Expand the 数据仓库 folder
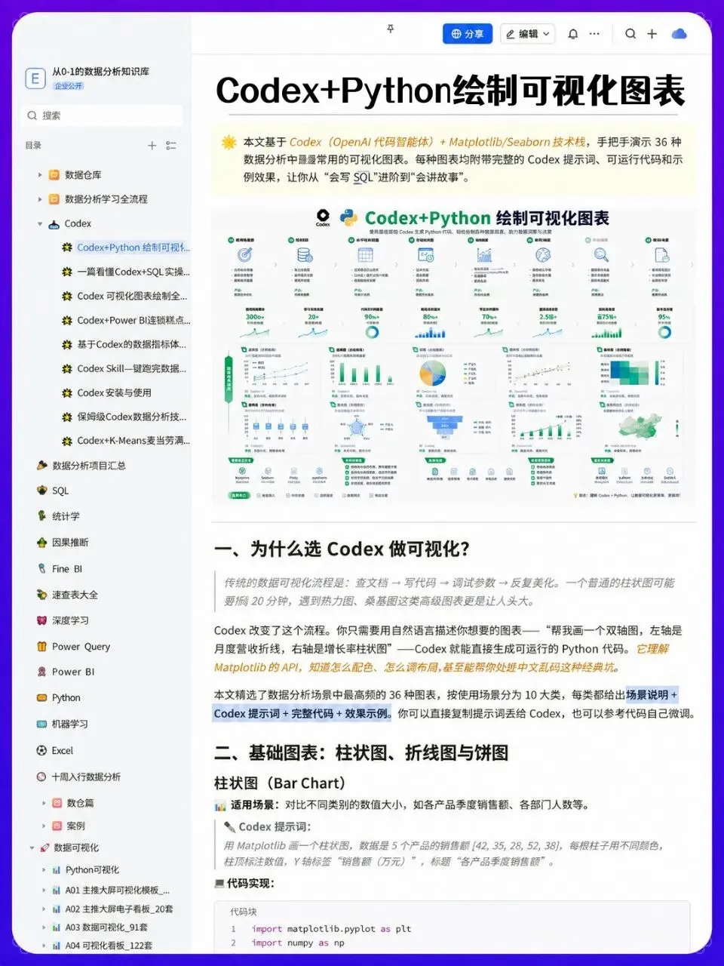Screen dimensions: 724x966 point(40,175)
